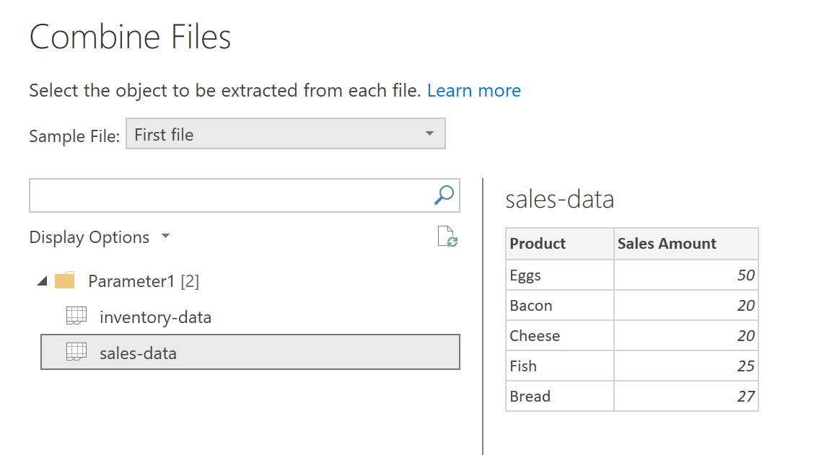
Task: Select the Parameter1 [2] folder label
Action: coord(143,281)
